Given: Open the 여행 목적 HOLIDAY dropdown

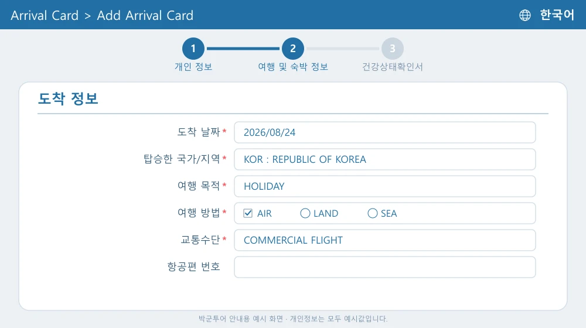Looking at the screenshot, I should pos(385,186).
